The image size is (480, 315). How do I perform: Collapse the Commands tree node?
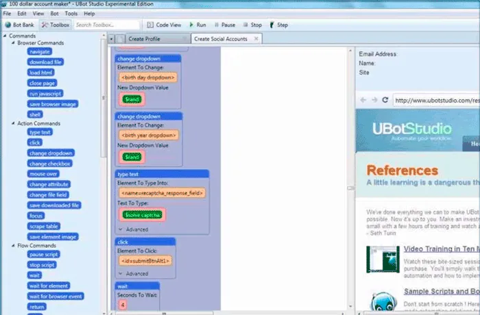click(5, 36)
